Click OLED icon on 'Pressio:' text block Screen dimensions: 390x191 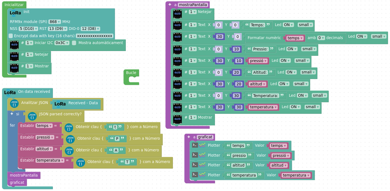(x=177, y=49)
